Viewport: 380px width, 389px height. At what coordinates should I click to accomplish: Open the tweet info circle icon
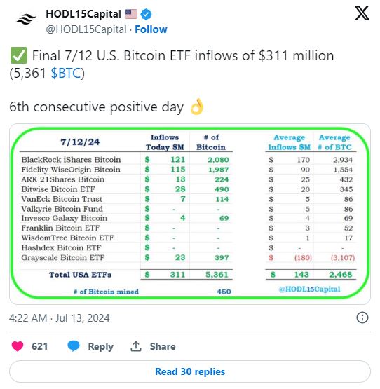[x=362, y=318]
